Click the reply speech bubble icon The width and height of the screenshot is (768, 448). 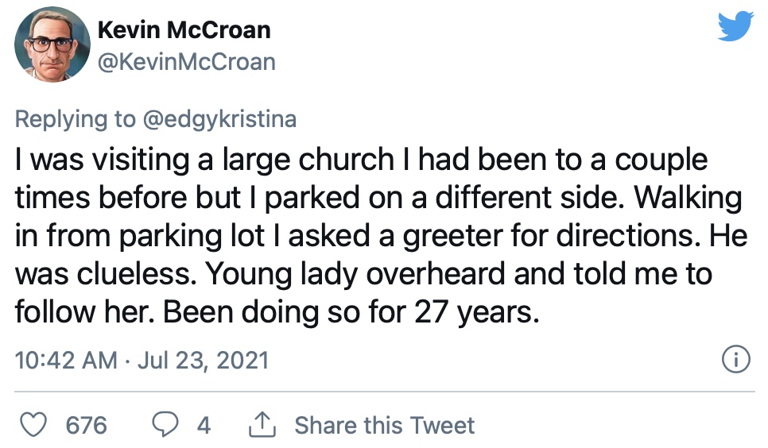[x=165, y=424]
